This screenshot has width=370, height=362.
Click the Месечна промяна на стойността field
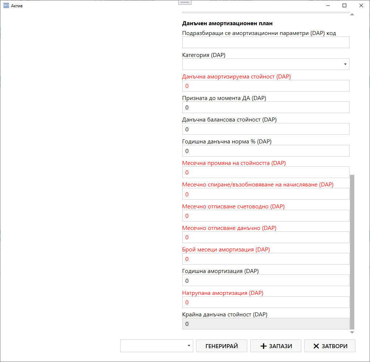click(x=266, y=172)
